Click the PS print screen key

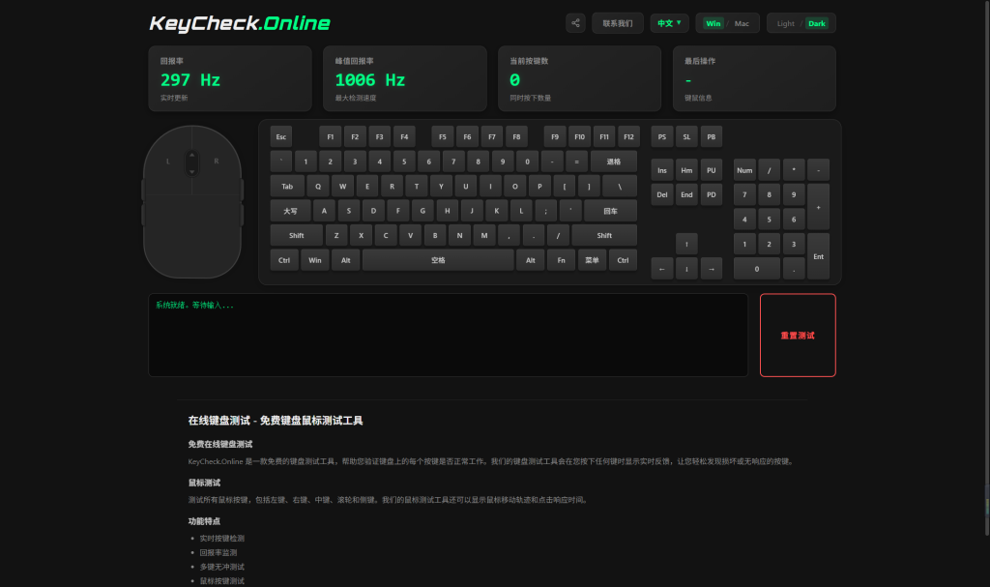click(x=661, y=136)
